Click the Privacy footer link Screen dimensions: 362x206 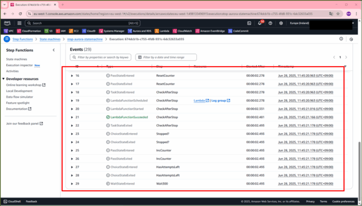point(311,201)
